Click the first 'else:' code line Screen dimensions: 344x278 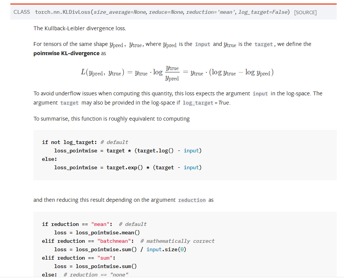click(x=50, y=159)
